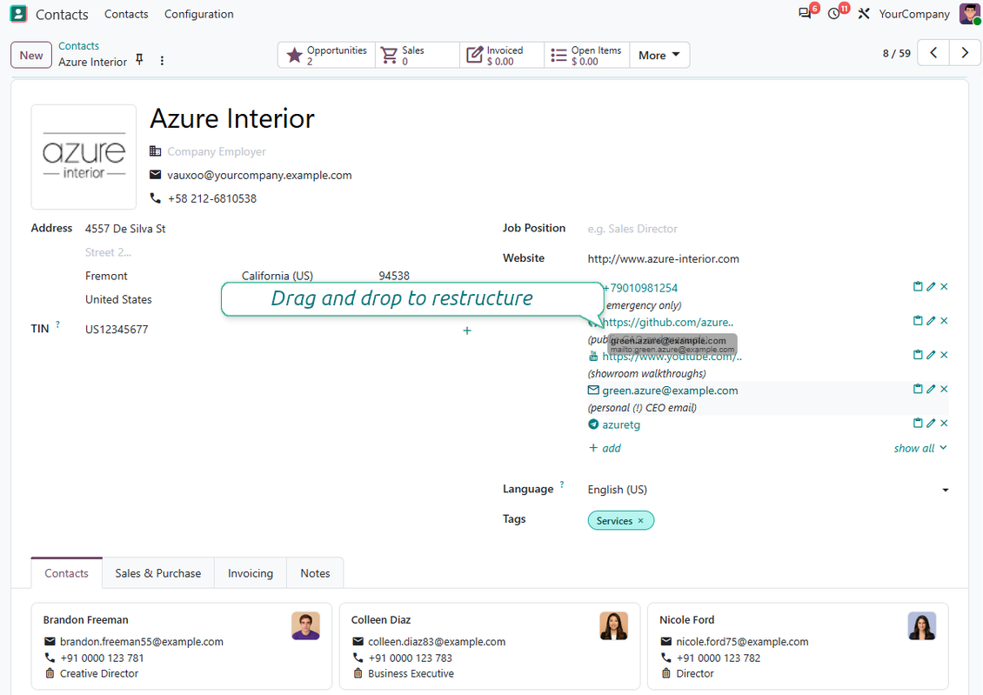Switch to the Notes tab

pos(315,573)
